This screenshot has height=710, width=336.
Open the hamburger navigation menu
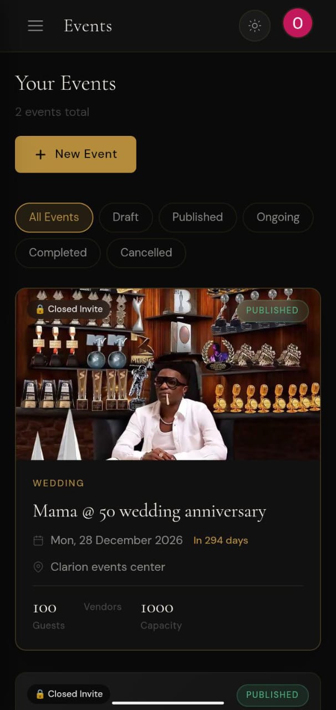pos(35,26)
